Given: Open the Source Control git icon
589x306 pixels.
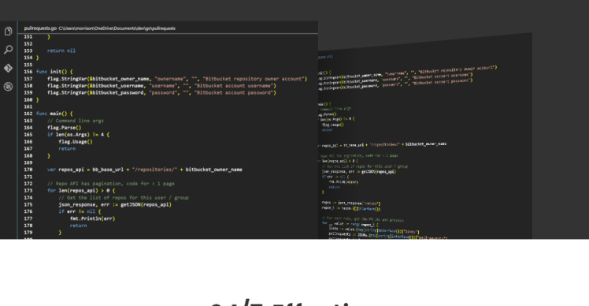Looking at the screenshot, I should pyautogui.click(x=8, y=68).
